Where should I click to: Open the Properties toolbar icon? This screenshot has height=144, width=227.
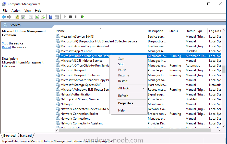pyautogui.click(x=31, y=17)
